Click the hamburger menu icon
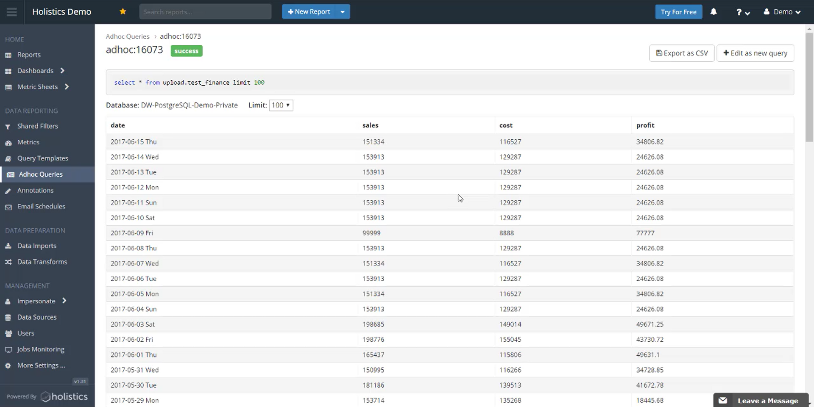Viewport: 814px width, 407px height. [x=12, y=12]
